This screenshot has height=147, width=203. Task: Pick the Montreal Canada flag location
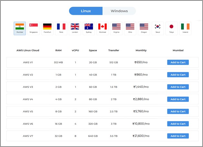pyautogui.click(x=102, y=28)
